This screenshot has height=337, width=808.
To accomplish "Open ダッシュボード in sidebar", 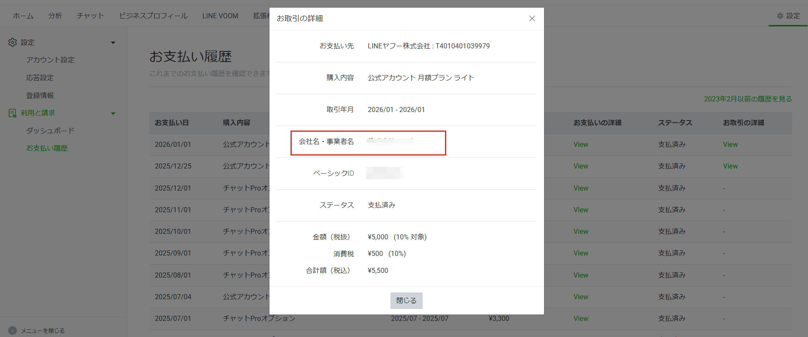I will (x=50, y=131).
